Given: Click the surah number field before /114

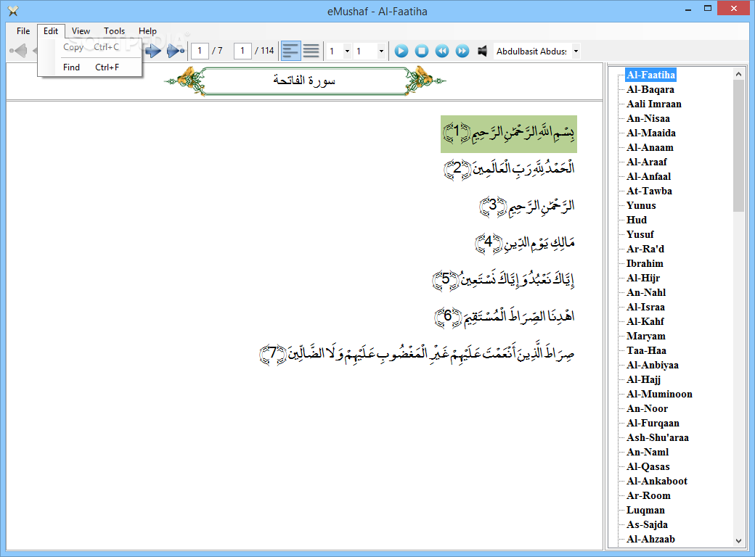Looking at the screenshot, I should 242,51.
